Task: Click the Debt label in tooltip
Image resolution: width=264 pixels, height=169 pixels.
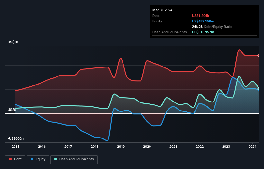Action: 156,16
